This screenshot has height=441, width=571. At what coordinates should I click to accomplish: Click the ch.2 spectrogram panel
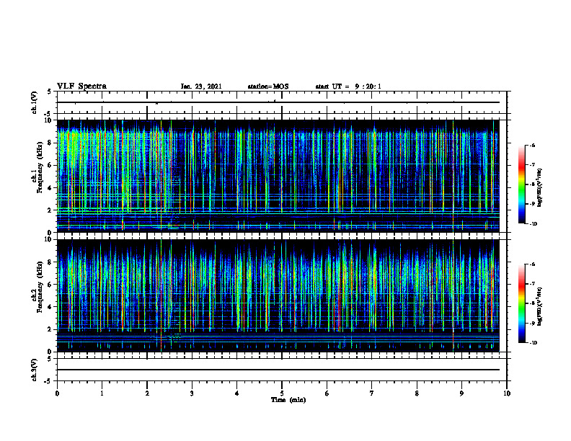pos(278,295)
